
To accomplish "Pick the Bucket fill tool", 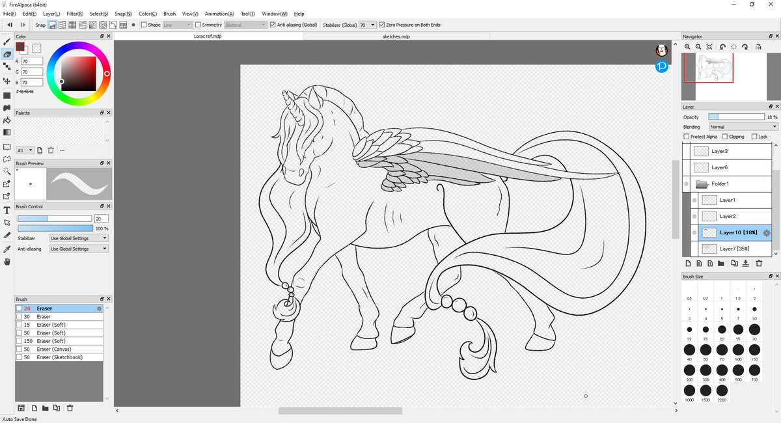I will point(7,120).
